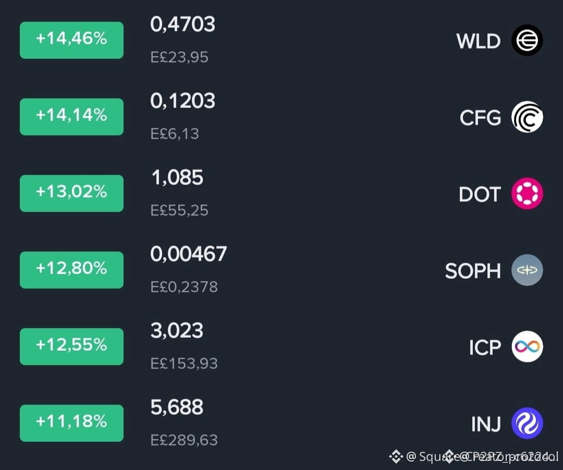Click the CFG price 0,1203
563x470 pixels.
pyautogui.click(x=183, y=101)
